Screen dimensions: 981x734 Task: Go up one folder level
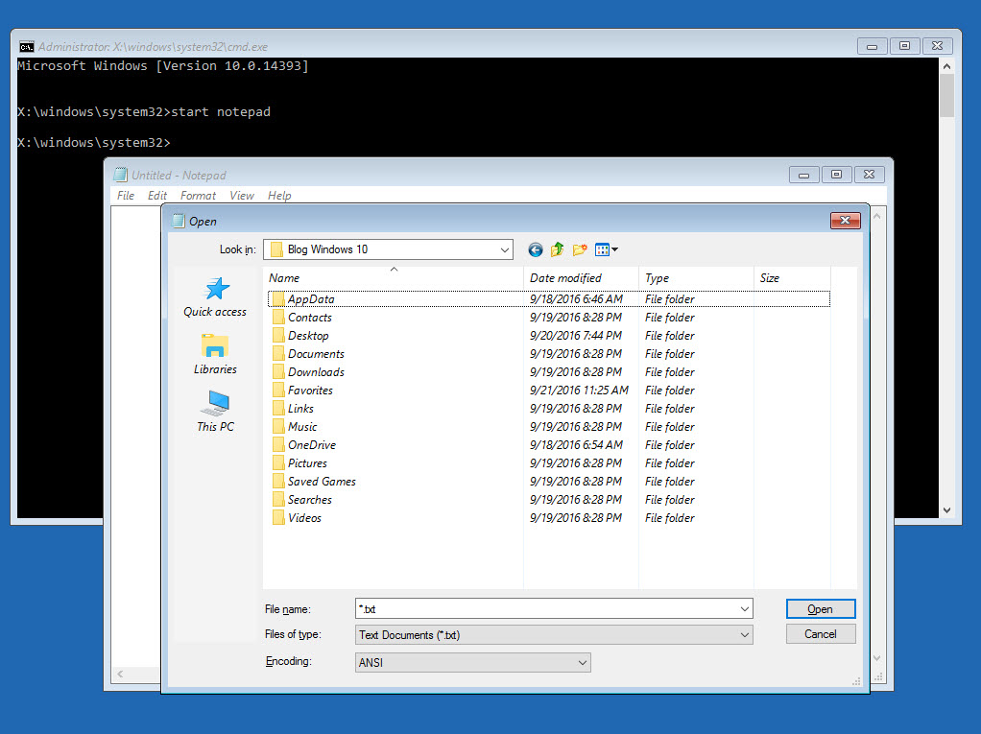point(557,250)
